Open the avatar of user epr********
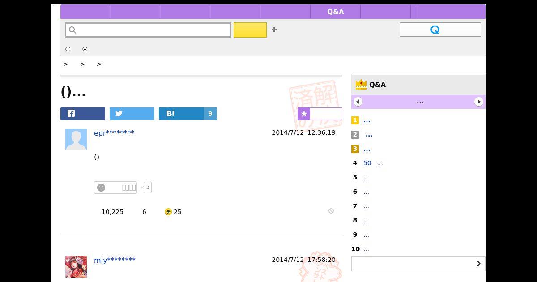 tap(76, 140)
